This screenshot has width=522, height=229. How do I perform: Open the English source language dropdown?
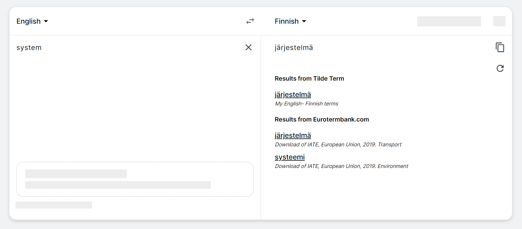[x=32, y=21]
